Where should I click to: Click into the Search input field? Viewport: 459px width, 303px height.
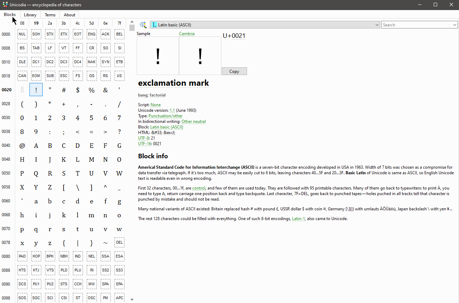point(416,25)
